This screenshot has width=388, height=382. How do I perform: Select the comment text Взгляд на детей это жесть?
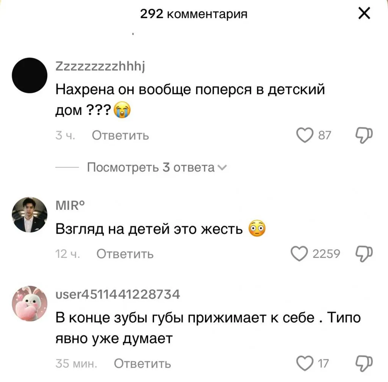pos(149,229)
